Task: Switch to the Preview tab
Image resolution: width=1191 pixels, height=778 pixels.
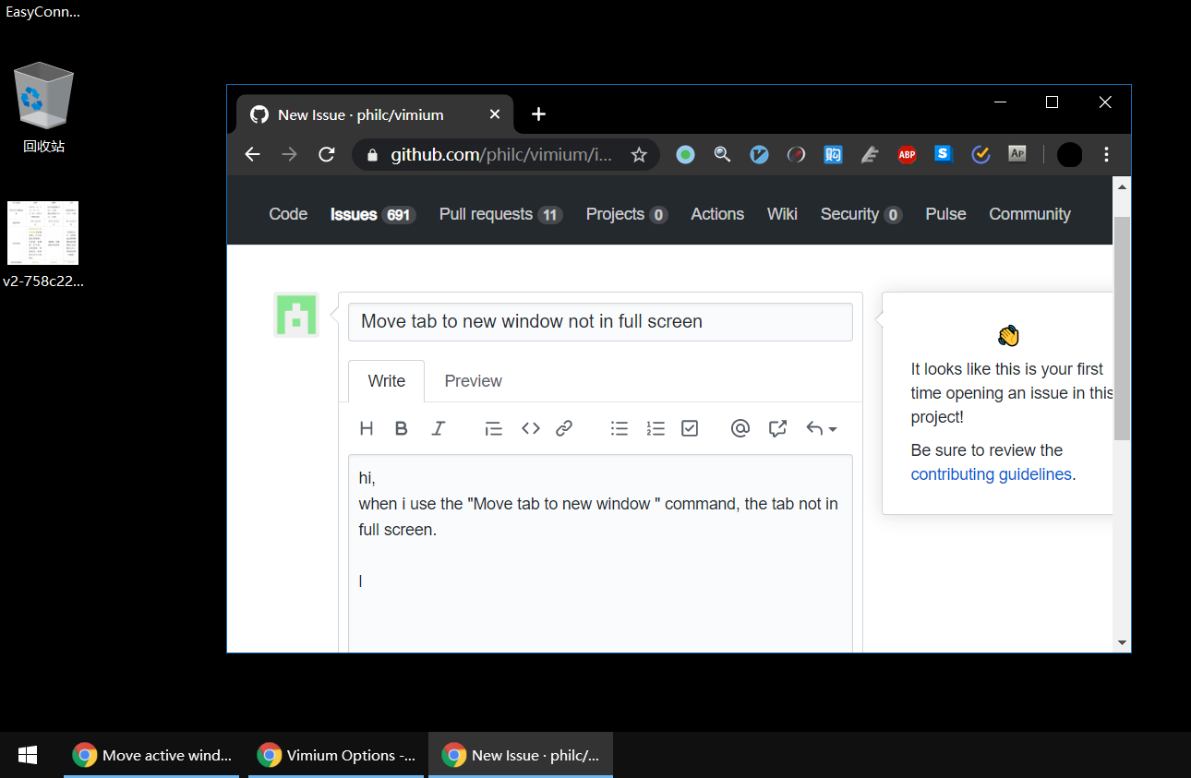Action: pyautogui.click(x=473, y=380)
